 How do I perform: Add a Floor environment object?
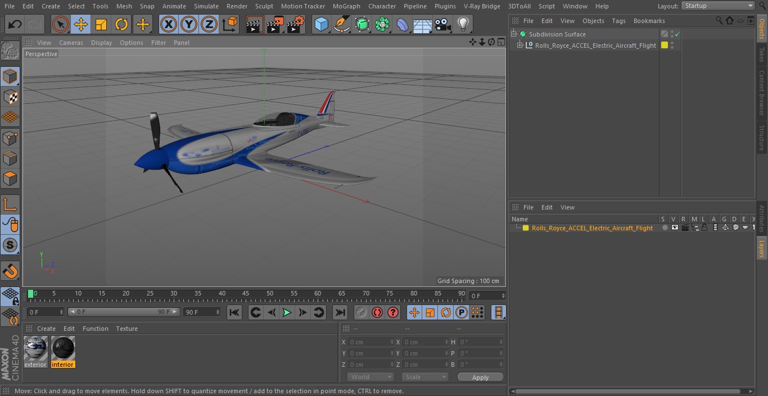[x=423, y=24]
